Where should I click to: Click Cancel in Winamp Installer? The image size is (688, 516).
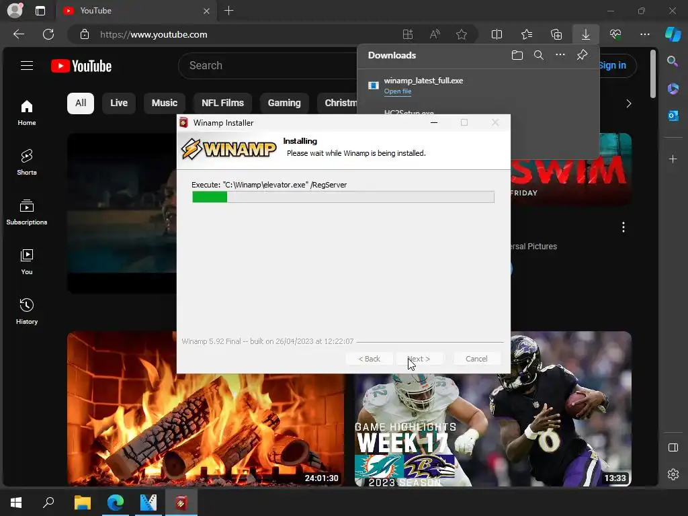tap(476, 359)
